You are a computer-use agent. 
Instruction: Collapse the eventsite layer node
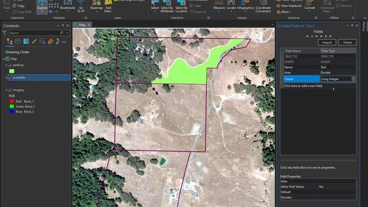pos(6,78)
